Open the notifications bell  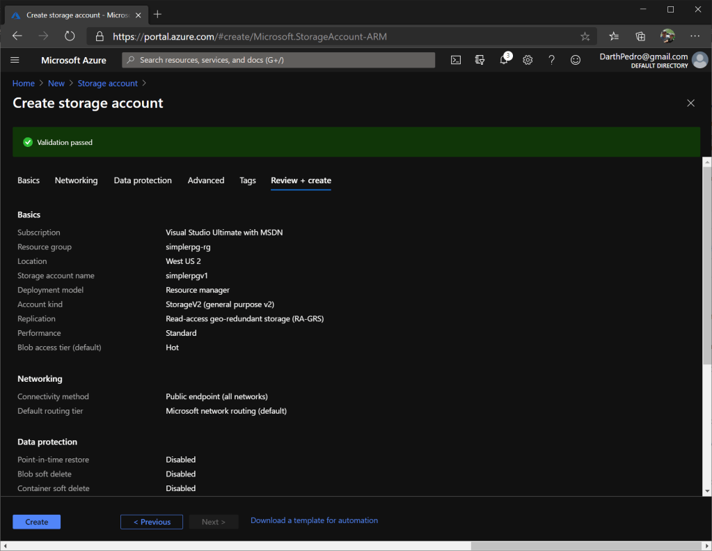pyautogui.click(x=504, y=60)
